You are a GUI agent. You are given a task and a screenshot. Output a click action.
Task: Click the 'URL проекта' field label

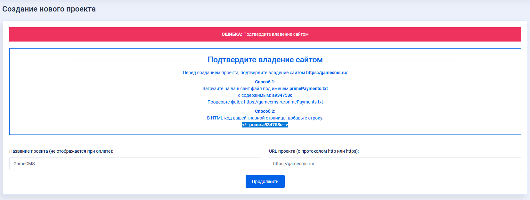314,151
